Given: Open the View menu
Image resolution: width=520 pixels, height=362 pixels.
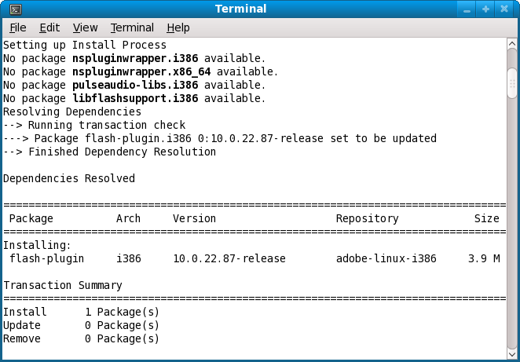Looking at the screenshot, I should click(85, 27).
